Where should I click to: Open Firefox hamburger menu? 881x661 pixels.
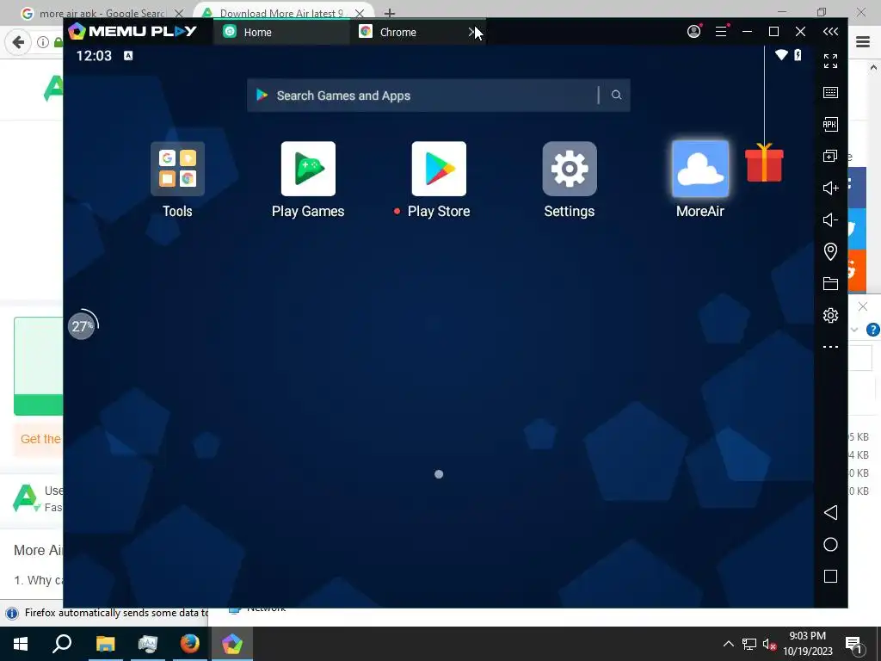863,42
